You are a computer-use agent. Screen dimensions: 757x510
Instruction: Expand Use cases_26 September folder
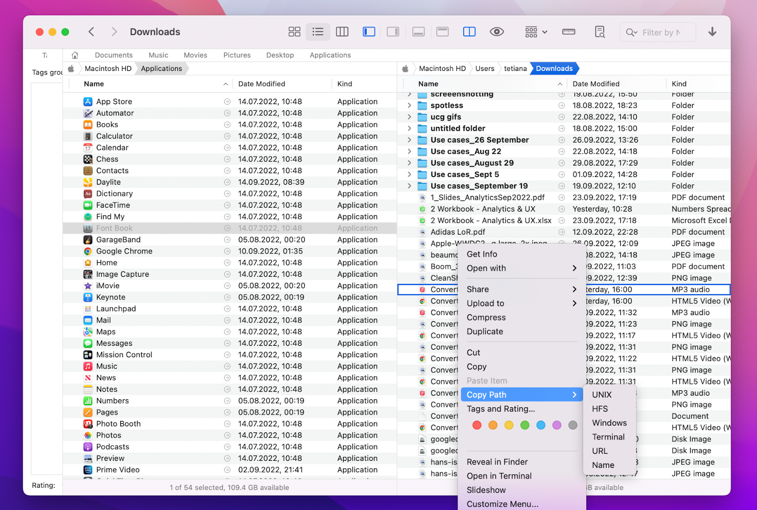tap(409, 140)
